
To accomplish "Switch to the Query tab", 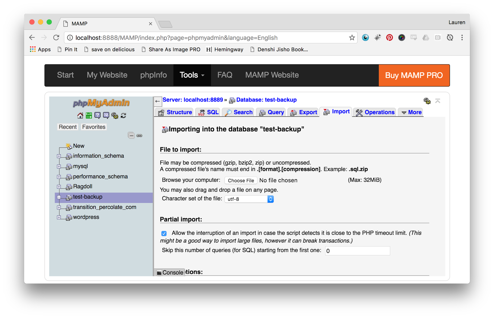I will [271, 112].
